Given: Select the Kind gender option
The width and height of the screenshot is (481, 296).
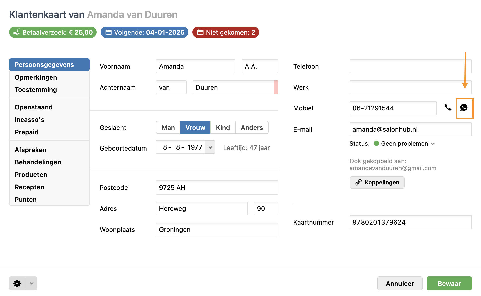Looking at the screenshot, I should (x=223, y=128).
